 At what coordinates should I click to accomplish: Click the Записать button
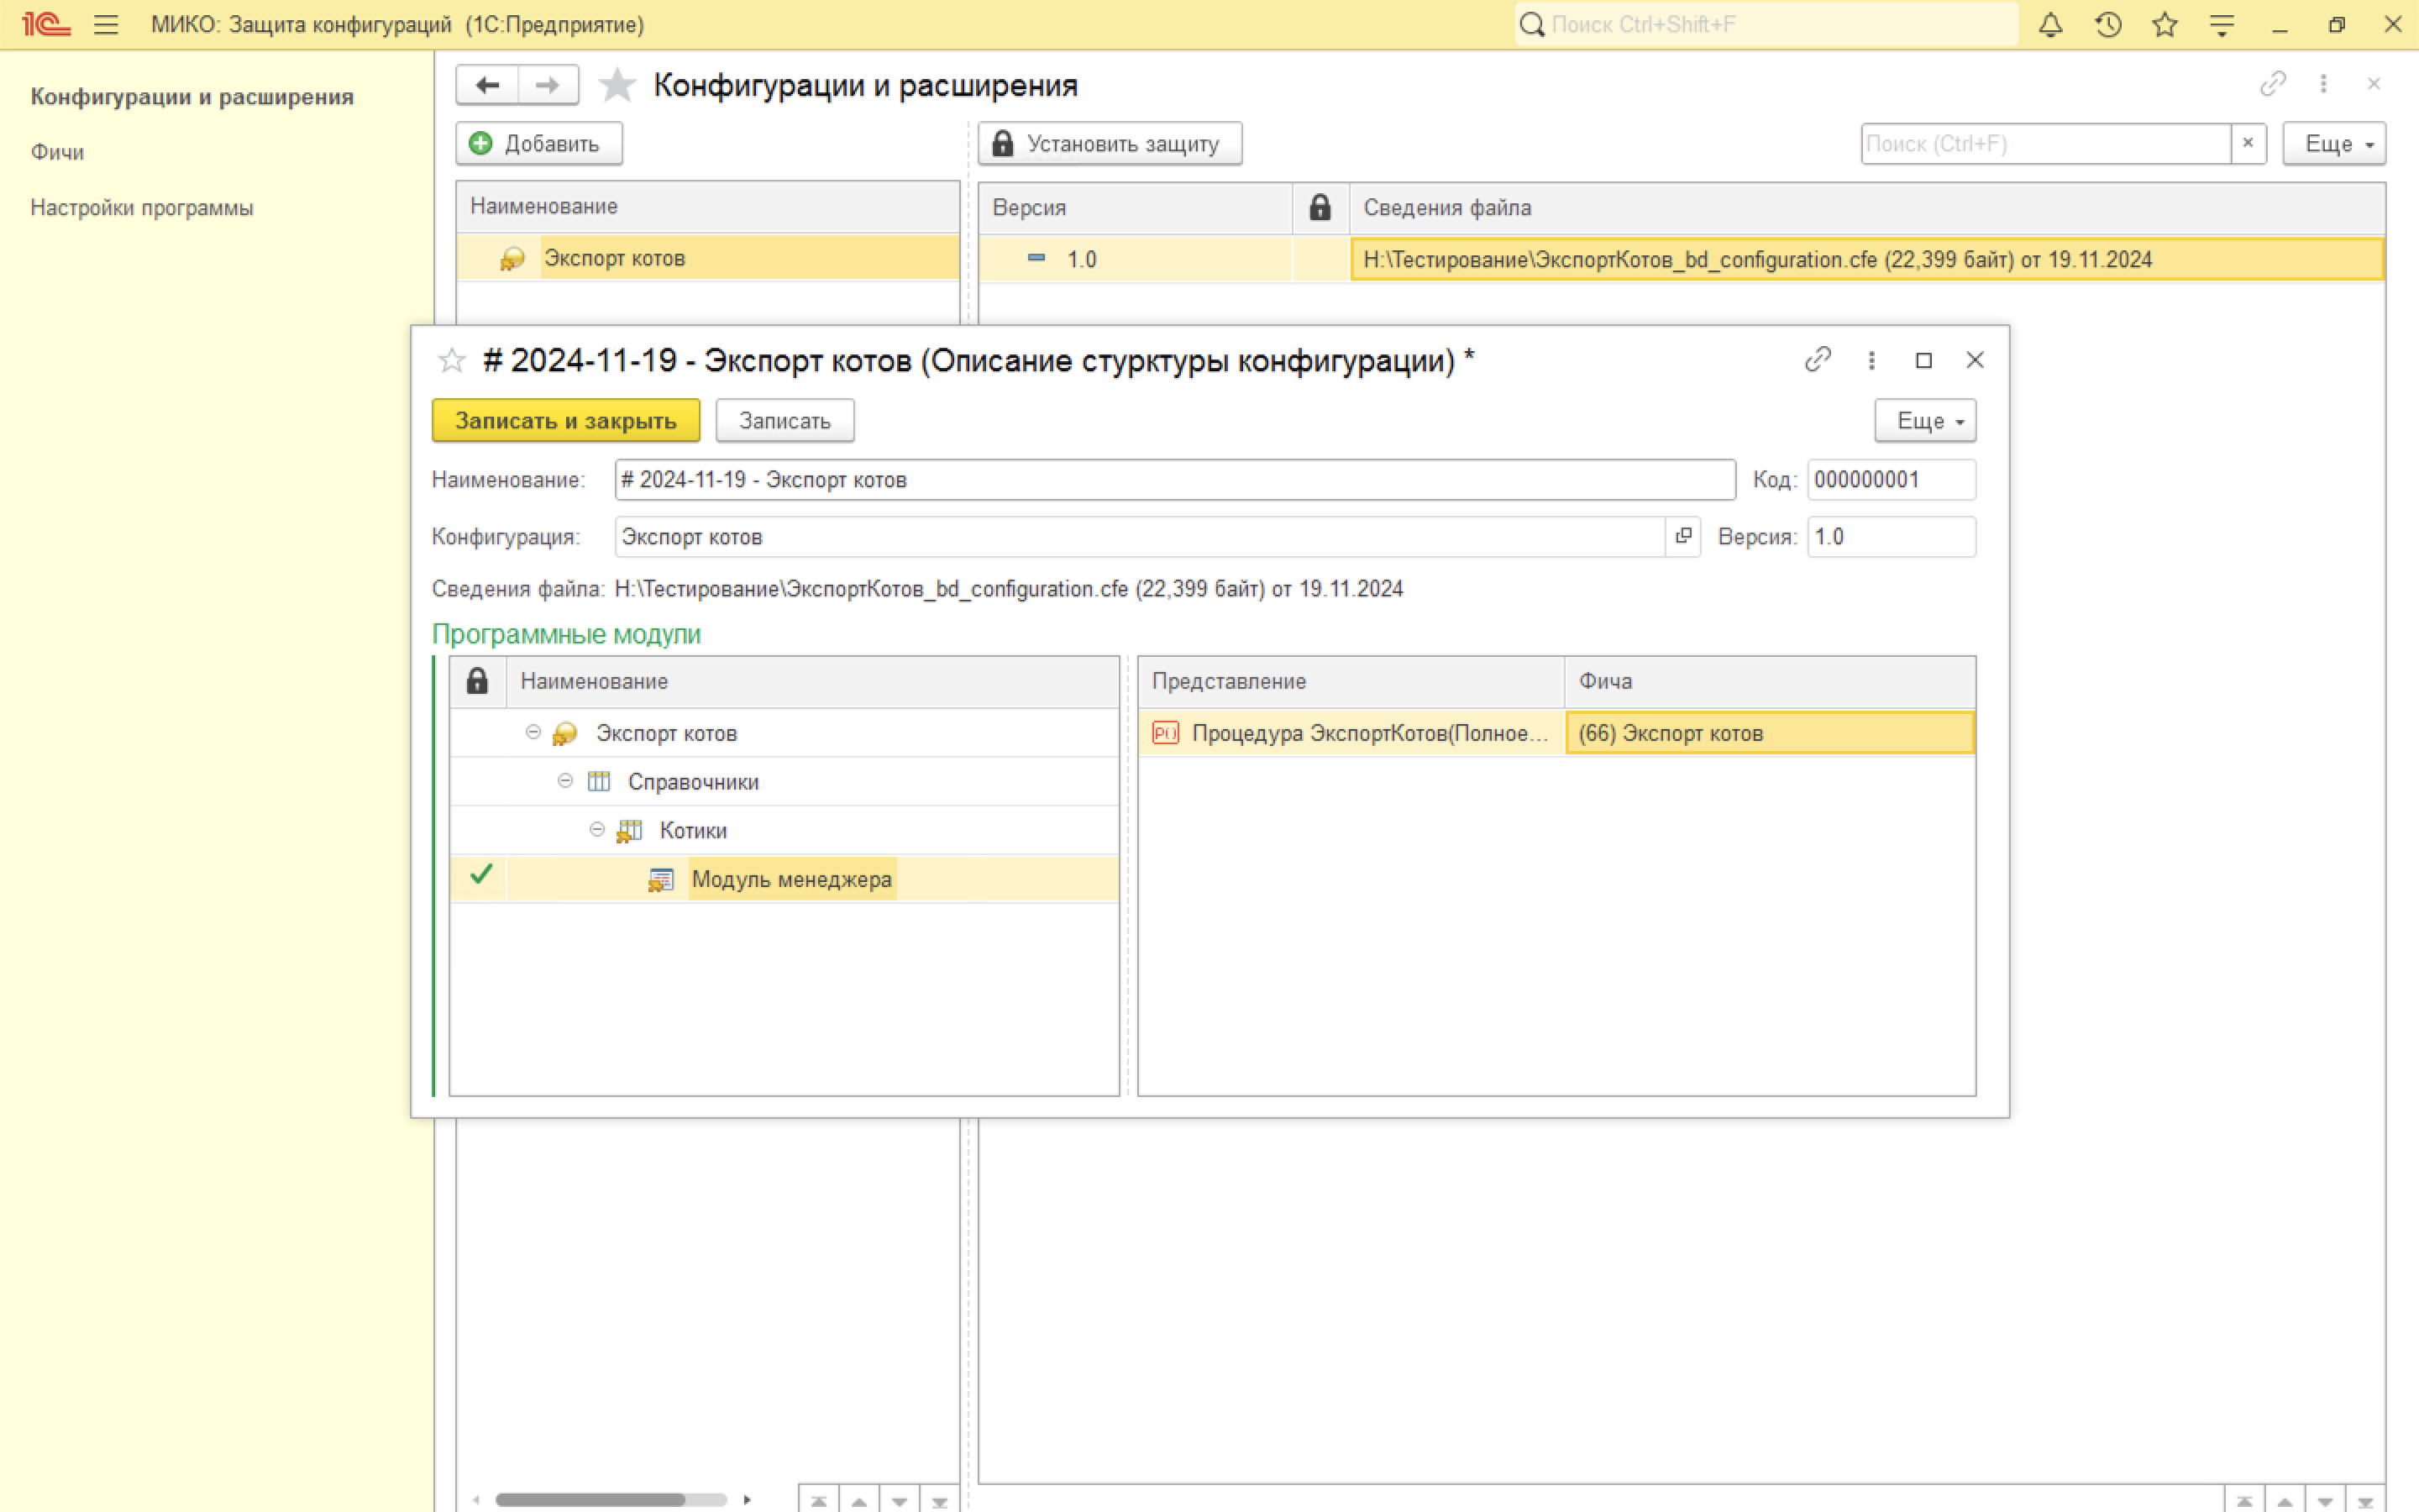784,420
